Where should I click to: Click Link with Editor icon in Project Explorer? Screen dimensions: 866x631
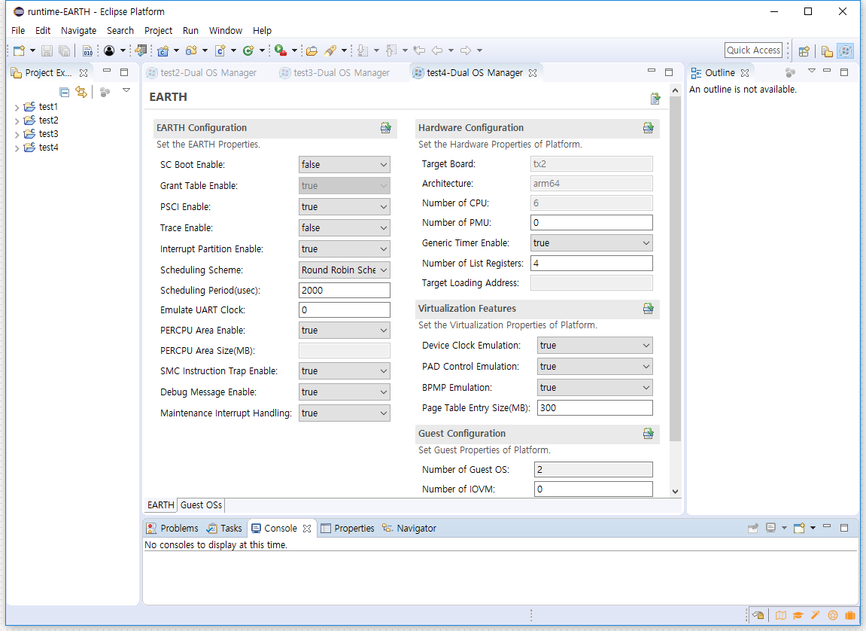tap(81, 92)
